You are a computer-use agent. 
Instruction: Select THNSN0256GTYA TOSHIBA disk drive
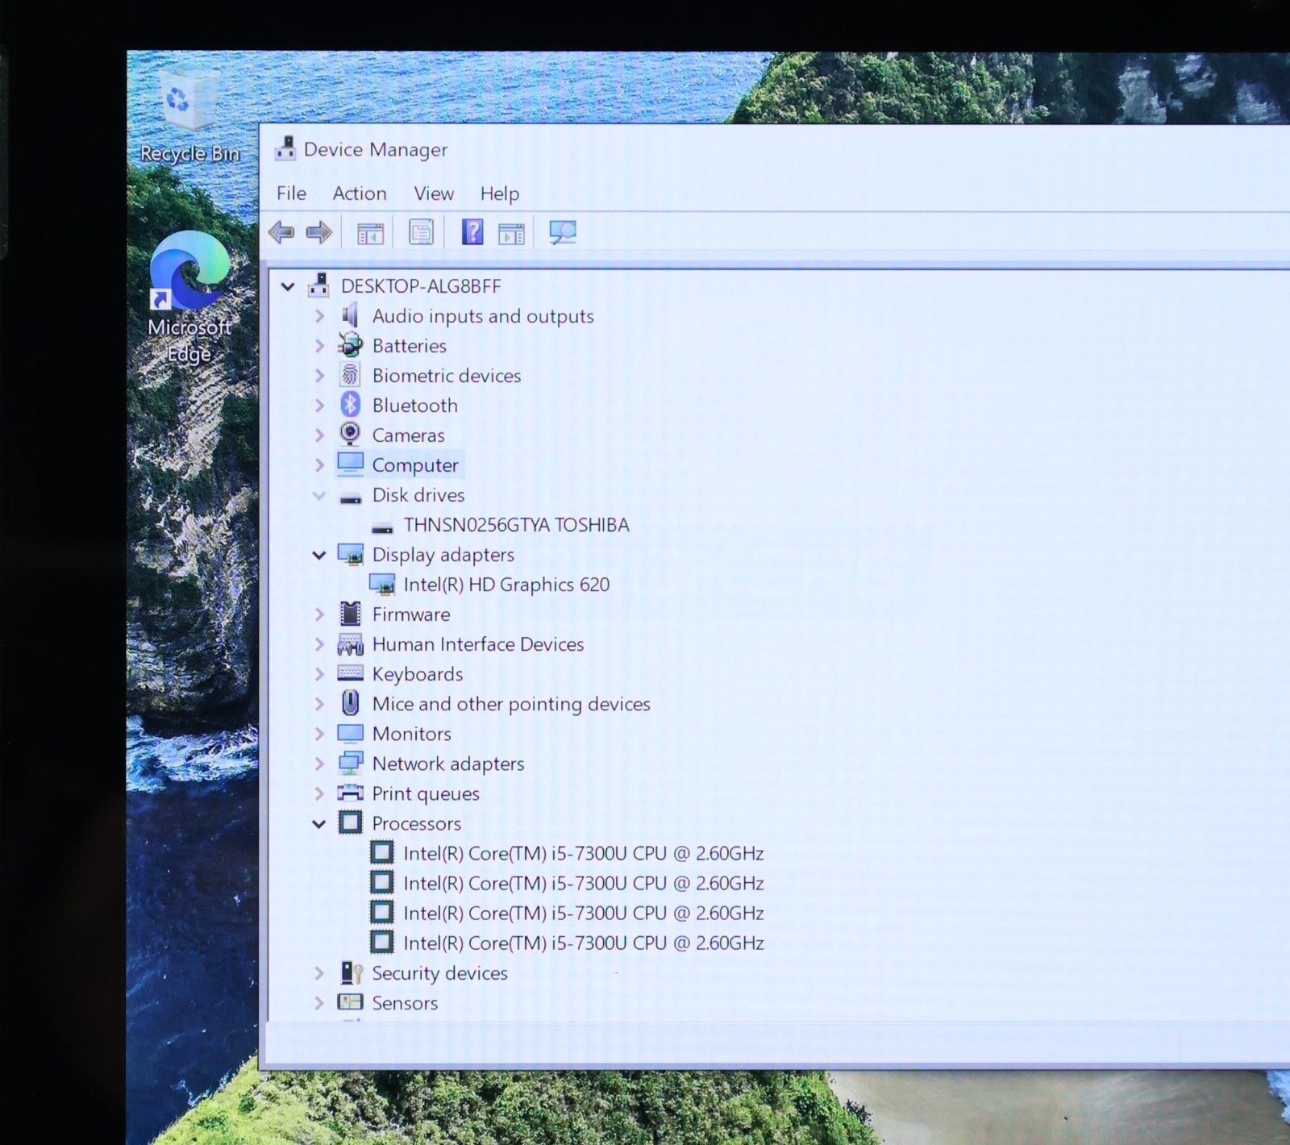pos(516,525)
